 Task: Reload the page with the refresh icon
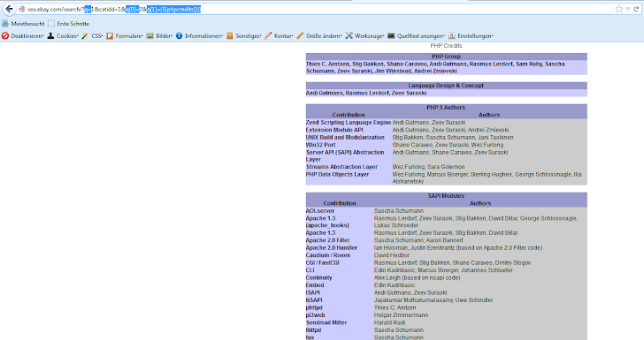point(636,9)
